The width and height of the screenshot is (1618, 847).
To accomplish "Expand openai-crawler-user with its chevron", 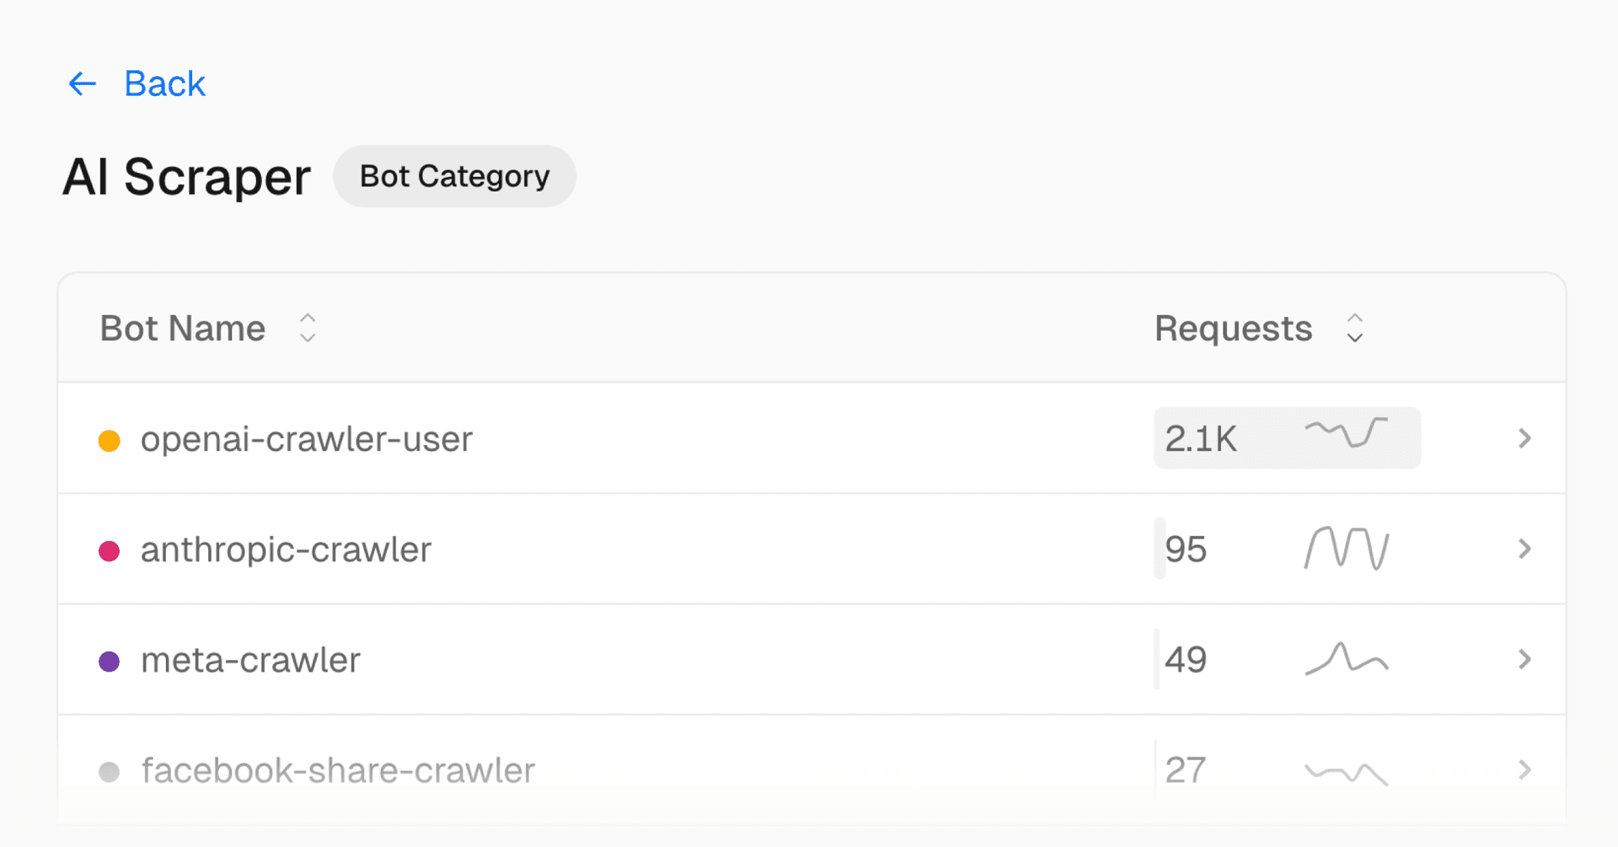I will click(1524, 438).
